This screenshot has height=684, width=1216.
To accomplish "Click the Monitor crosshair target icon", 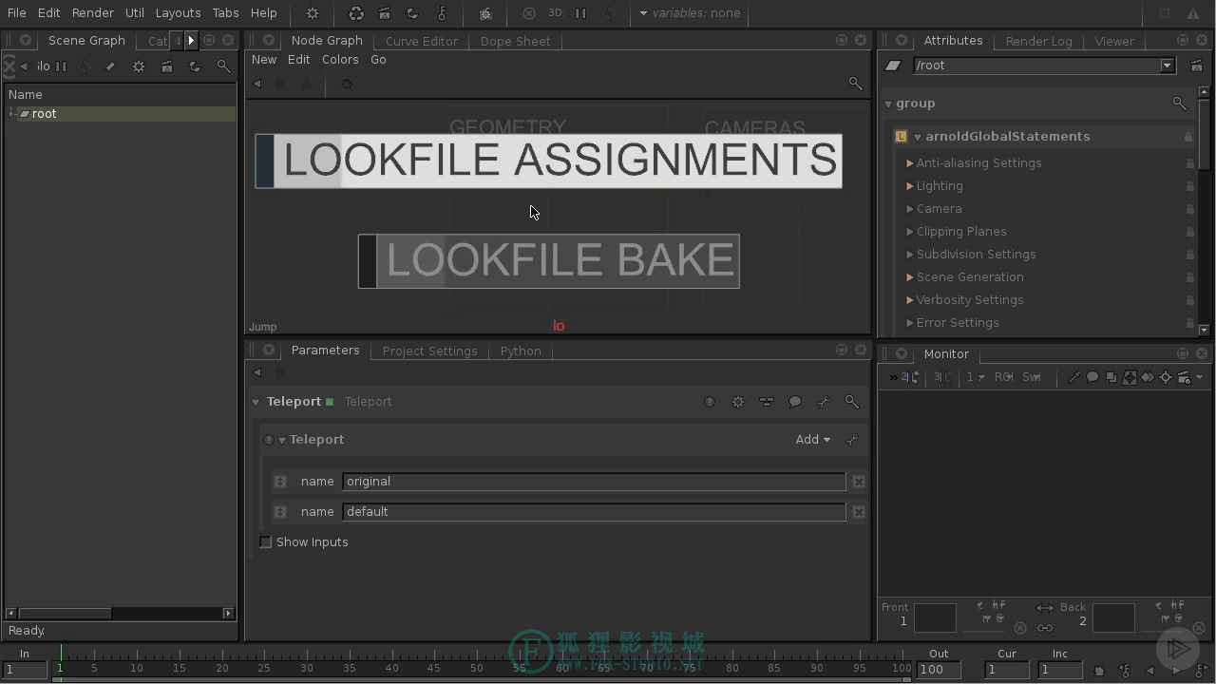I will tap(1166, 377).
